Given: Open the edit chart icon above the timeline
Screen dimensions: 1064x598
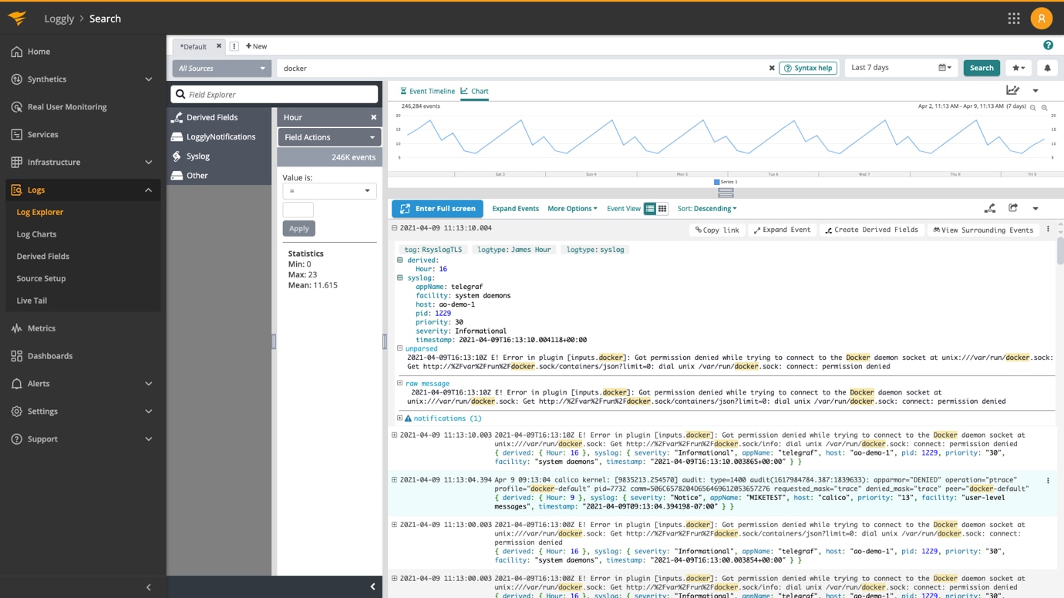Looking at the screenshot, I should pos(1012,89).
